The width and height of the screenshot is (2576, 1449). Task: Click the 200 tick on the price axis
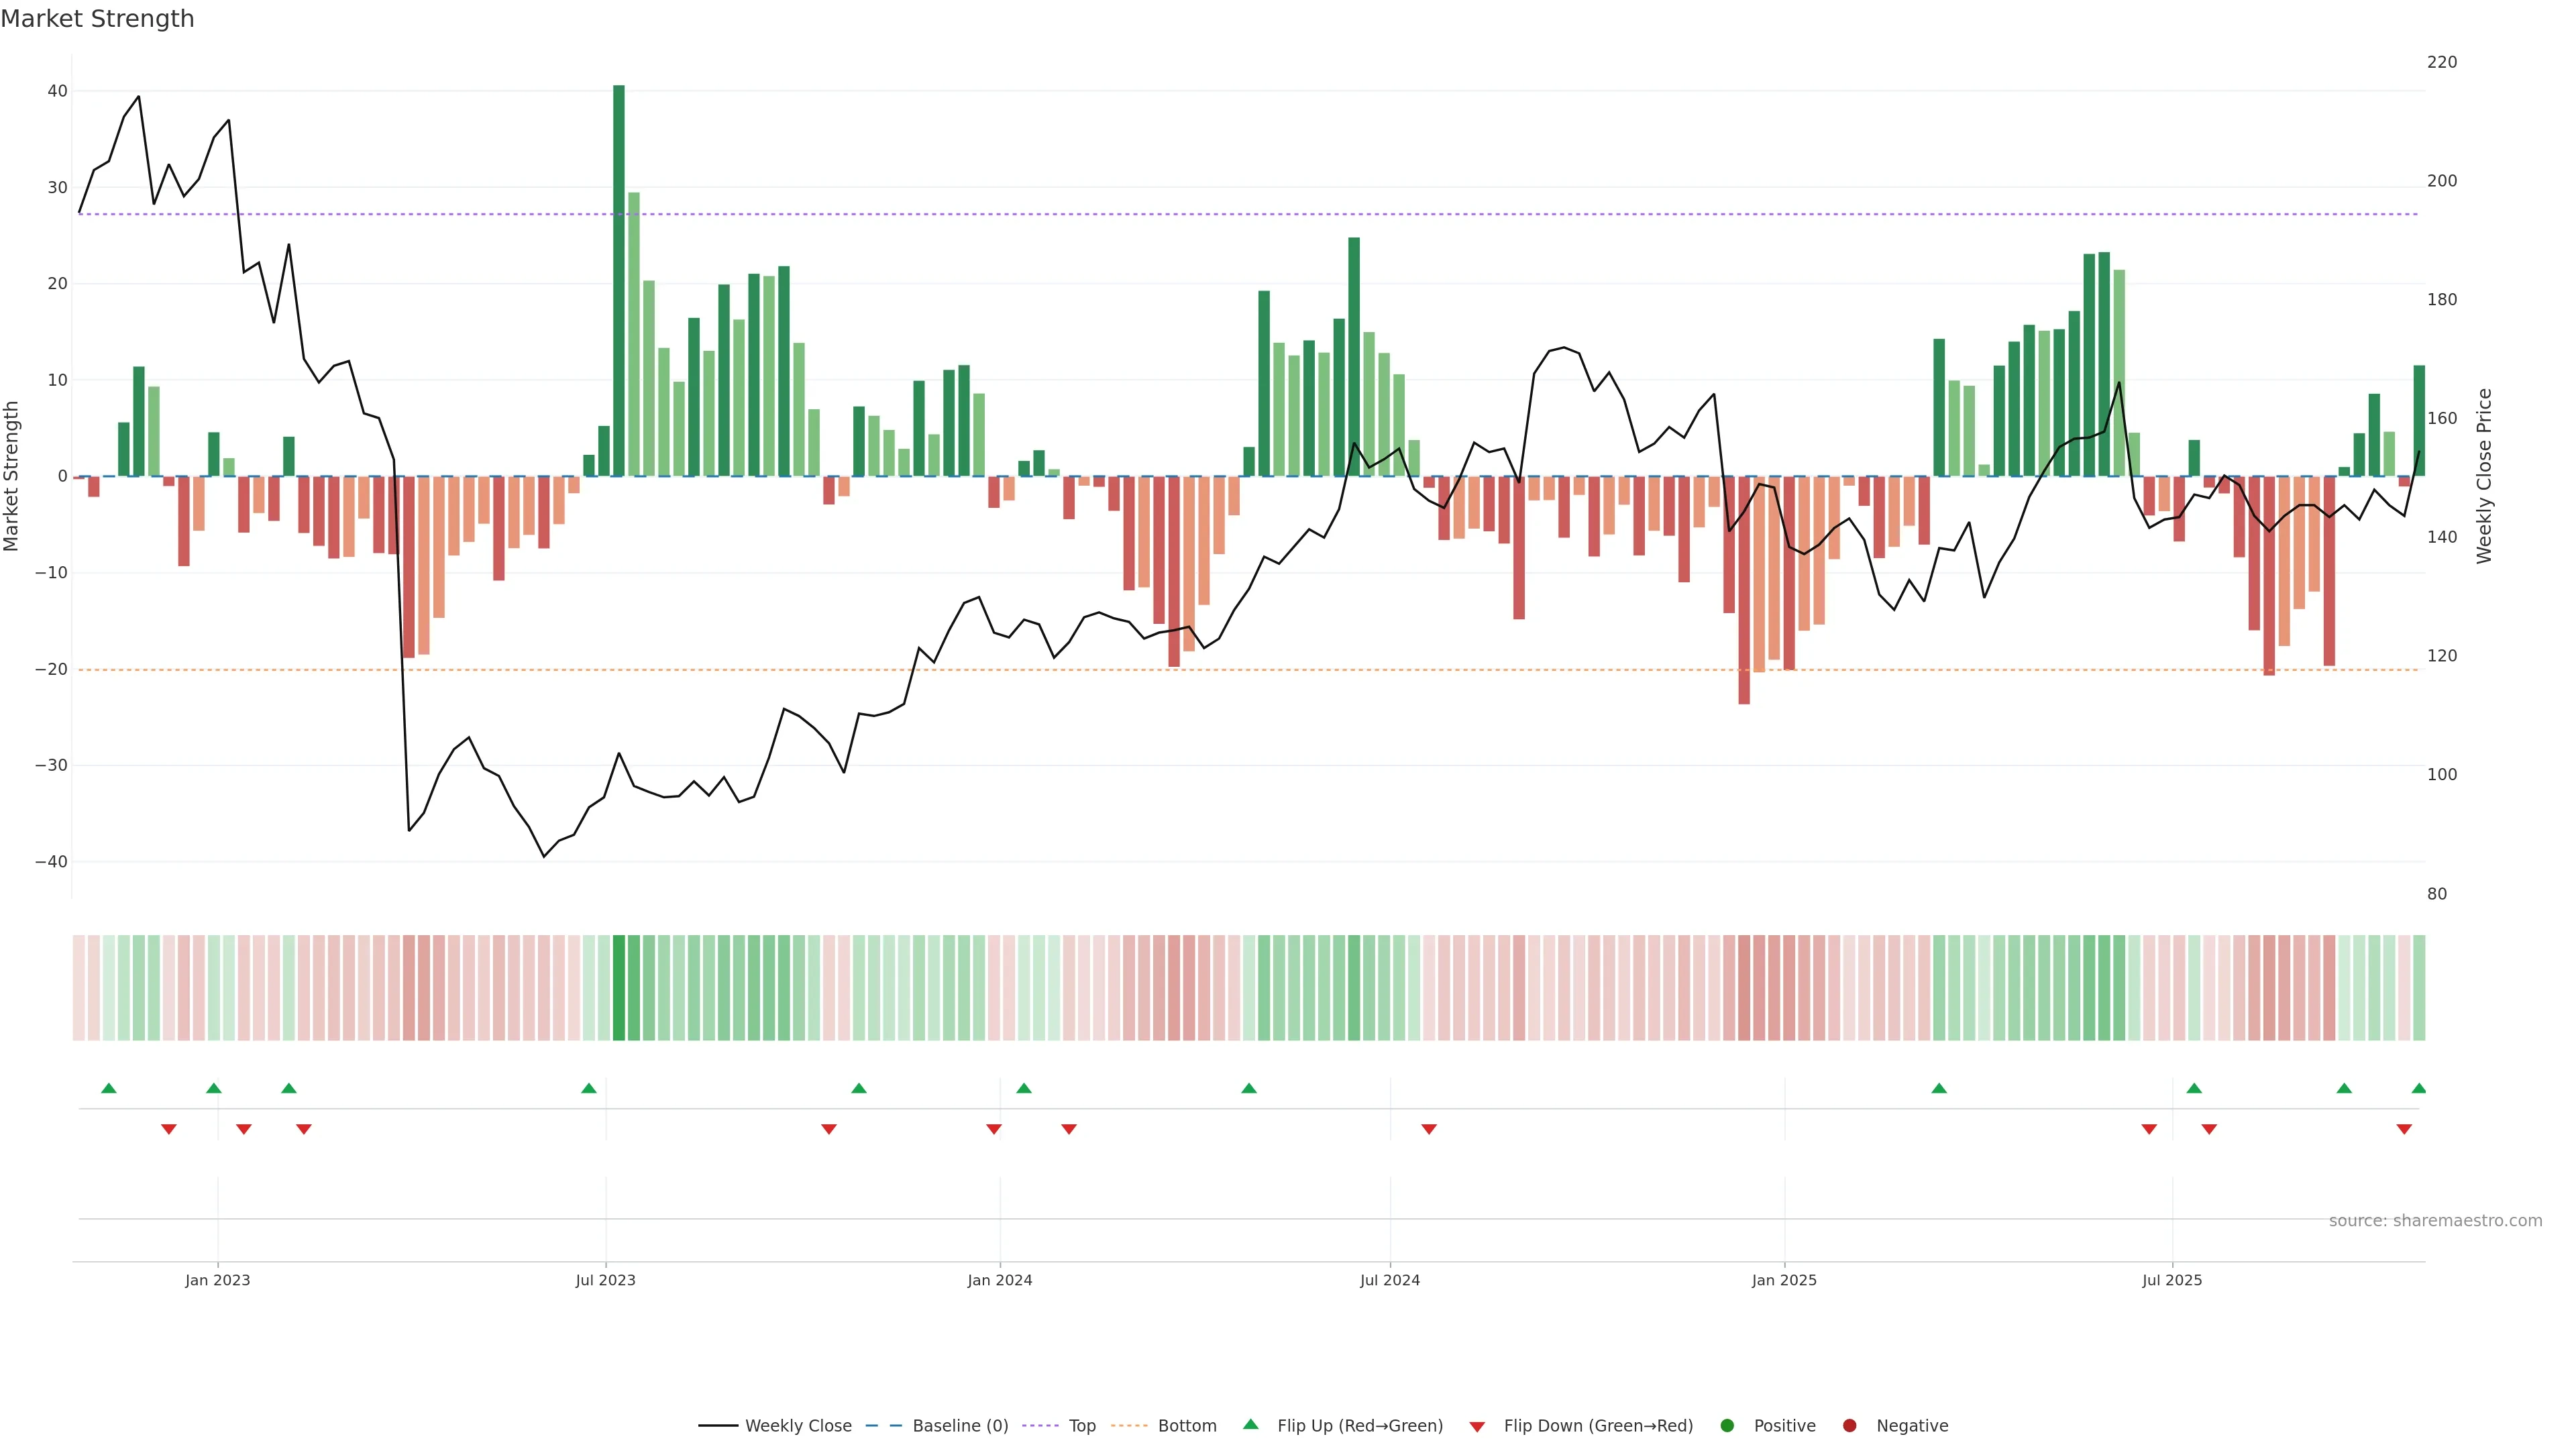2441,181
